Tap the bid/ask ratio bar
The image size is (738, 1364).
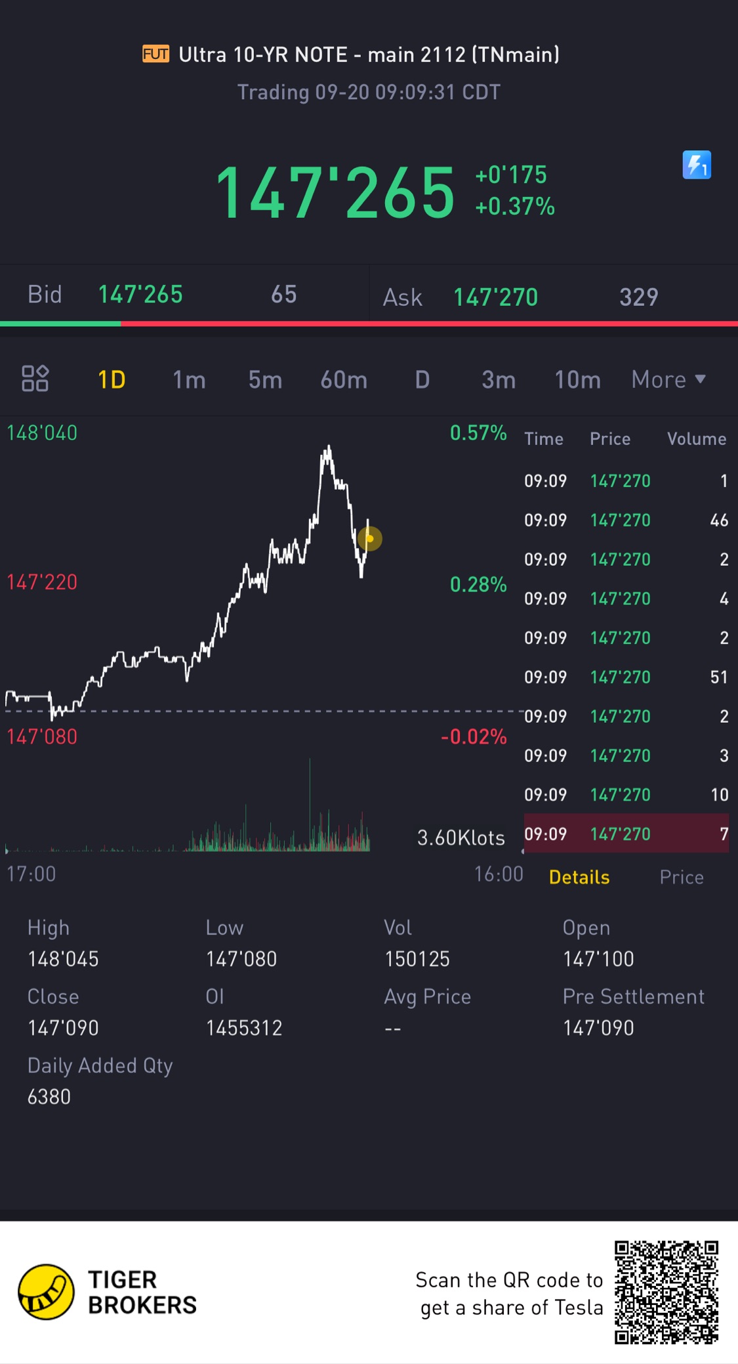pos(369,324)
